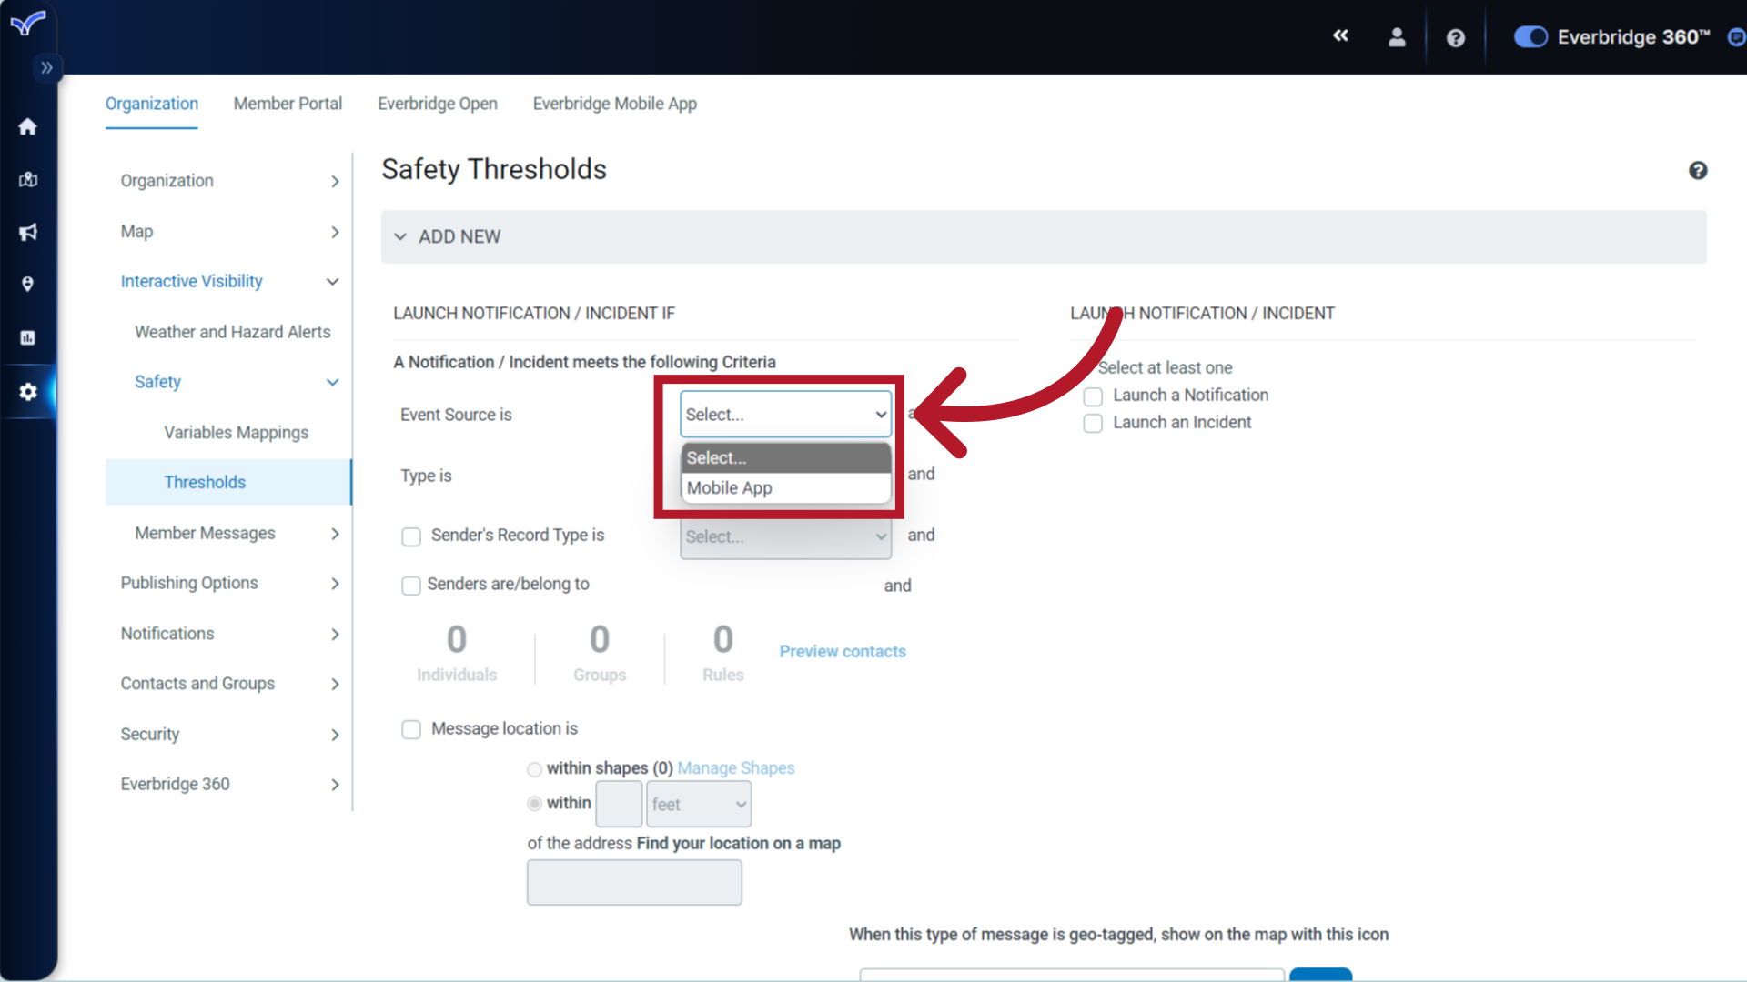Viewport: 1747px width, 982px height.
Task: Open the Home dashboard icon
Action: pos(27,126)
